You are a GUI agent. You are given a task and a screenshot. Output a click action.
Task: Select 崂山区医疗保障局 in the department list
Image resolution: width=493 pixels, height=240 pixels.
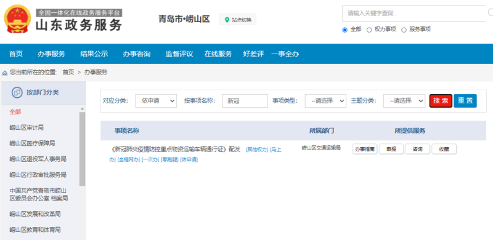[33, 143]
